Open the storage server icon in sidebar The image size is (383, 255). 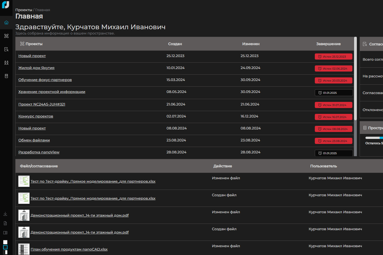[6, 76]
